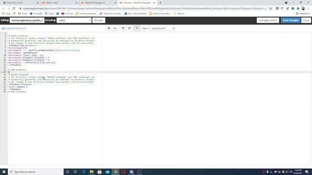This screenshot has width=312, height=175.
Task: Open Microsoft Store from the taskbar
Action: [x=99, y=172]
